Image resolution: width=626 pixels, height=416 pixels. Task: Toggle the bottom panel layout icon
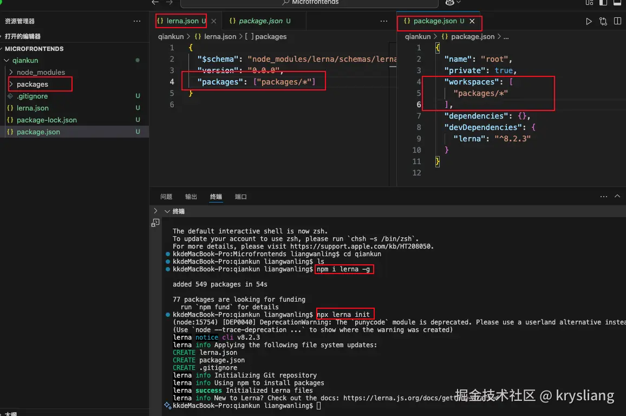617,2
